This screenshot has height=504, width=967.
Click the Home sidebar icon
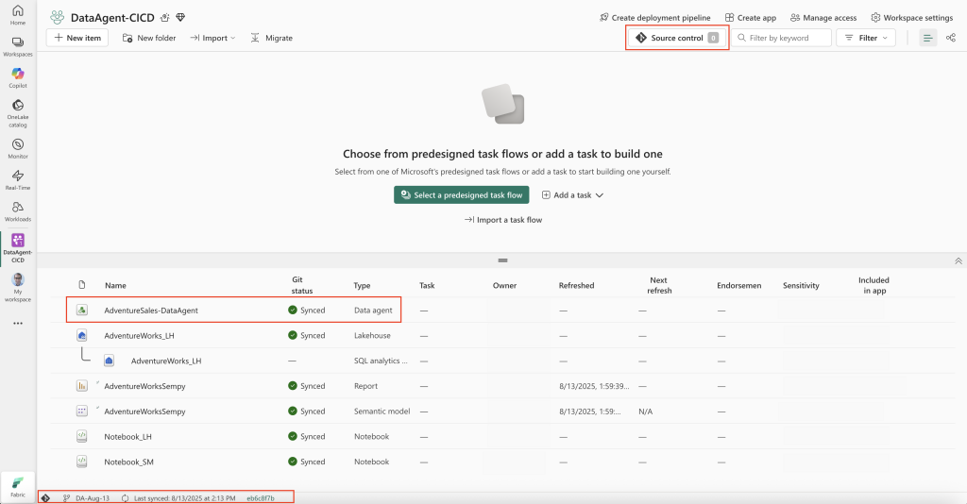(17, 13)
